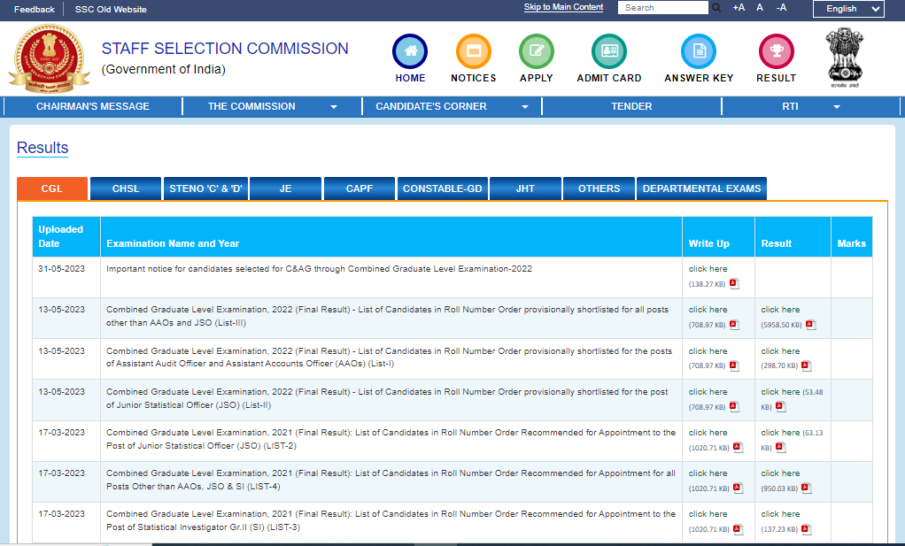Switch to the DEPARTMENTAL EXAMS tab
Viewport: 905px width, 546px height.
[x=702, y=188]
